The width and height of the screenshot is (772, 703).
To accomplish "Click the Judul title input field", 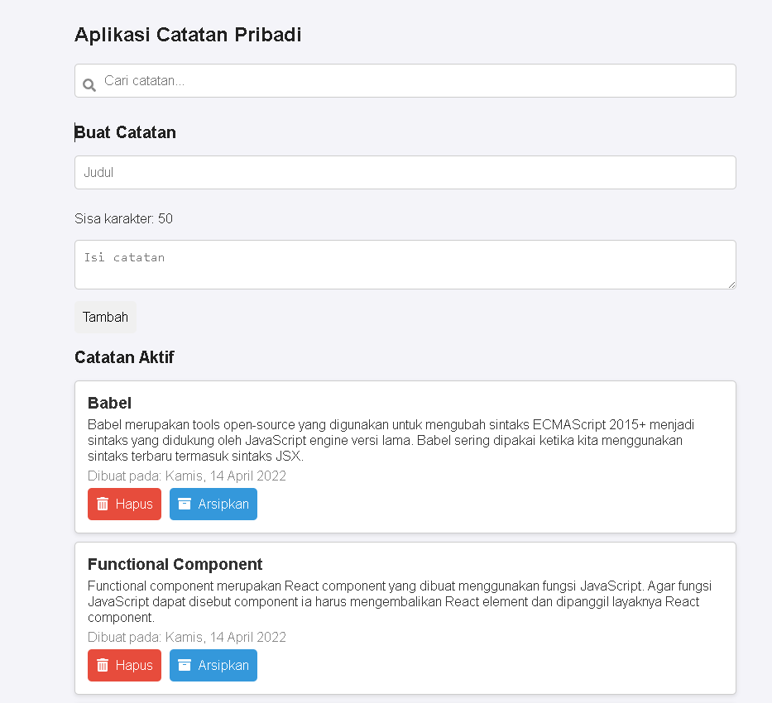I will tap(405, 173).
